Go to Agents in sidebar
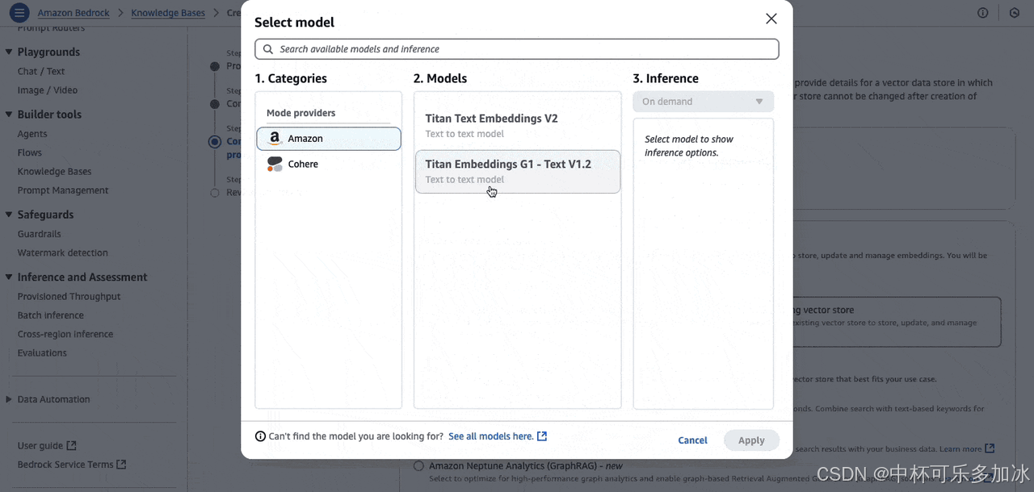 [x=32, y=134]
